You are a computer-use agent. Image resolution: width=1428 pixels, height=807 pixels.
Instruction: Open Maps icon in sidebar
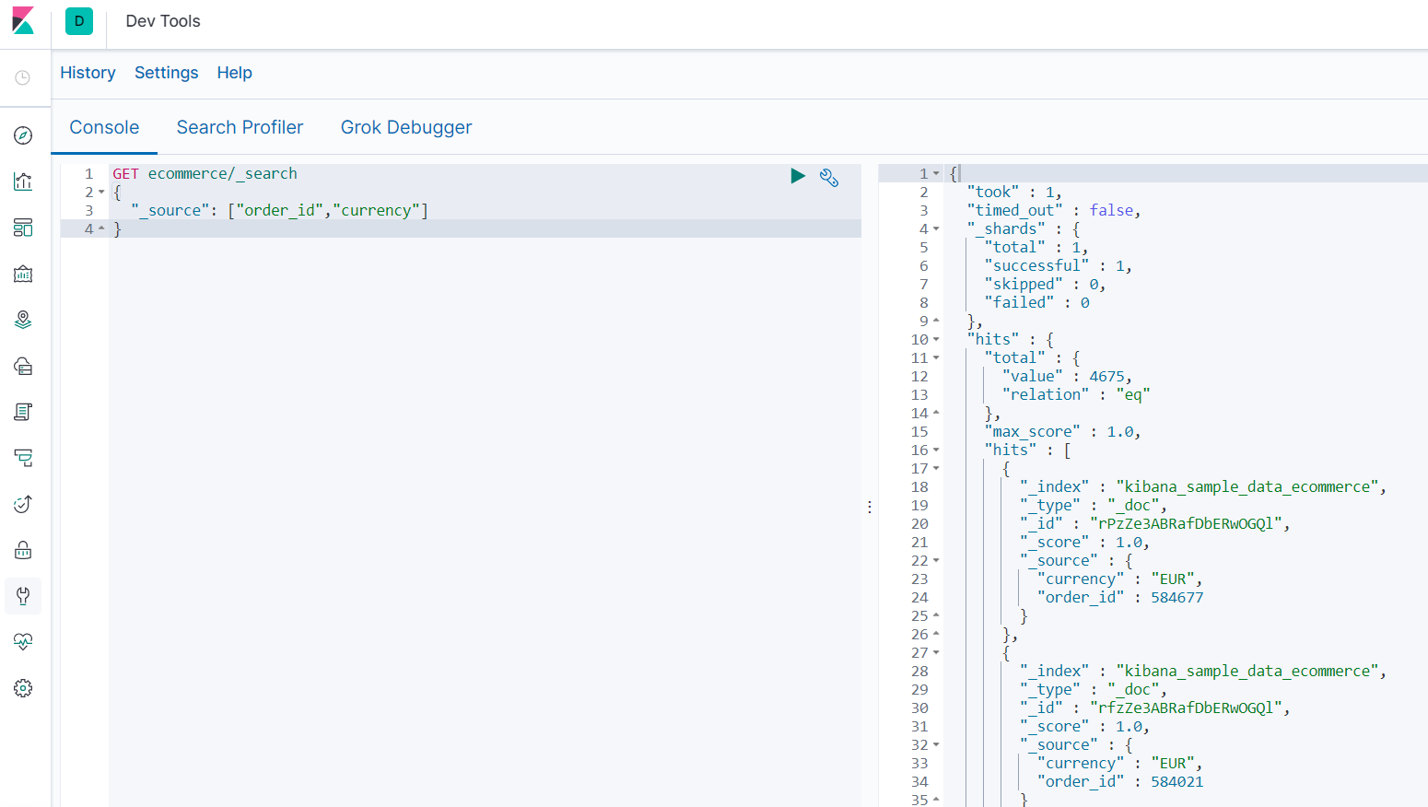tap(23, 320)
